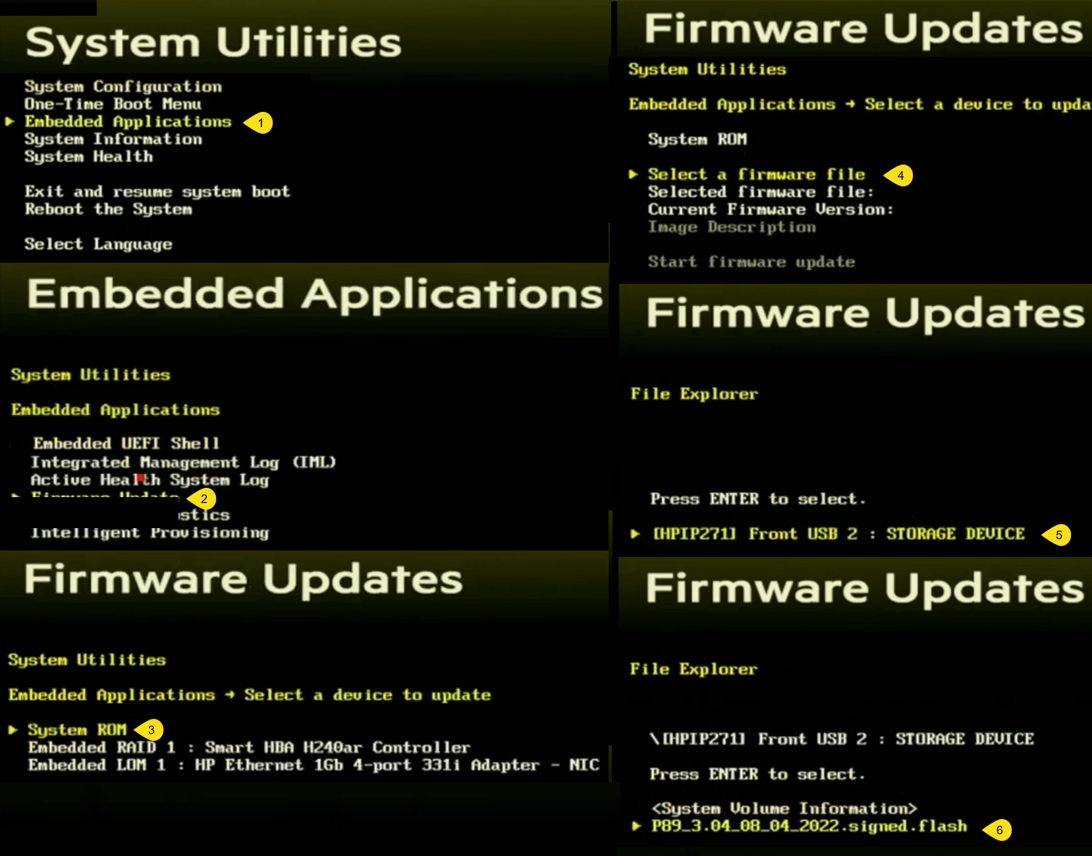
Task: Open Select Language option
Action: coord(98,244)
